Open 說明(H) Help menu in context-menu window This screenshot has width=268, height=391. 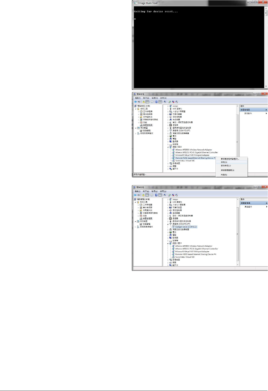(x=163, y=98)
